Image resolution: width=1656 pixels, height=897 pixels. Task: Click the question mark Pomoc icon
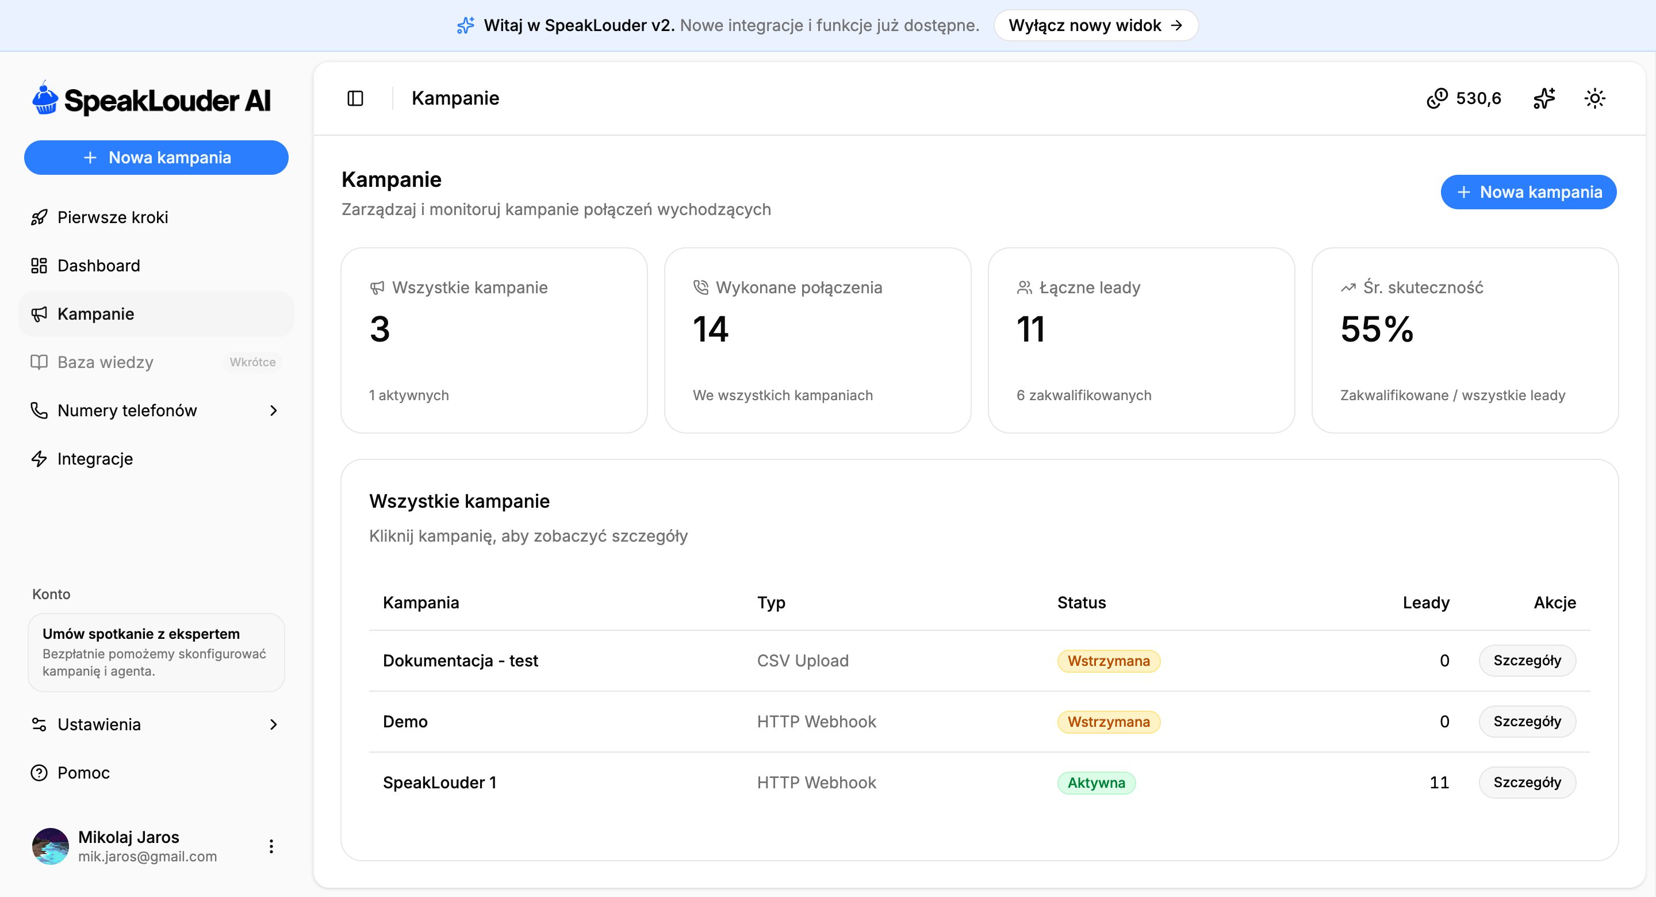[39, 772]
